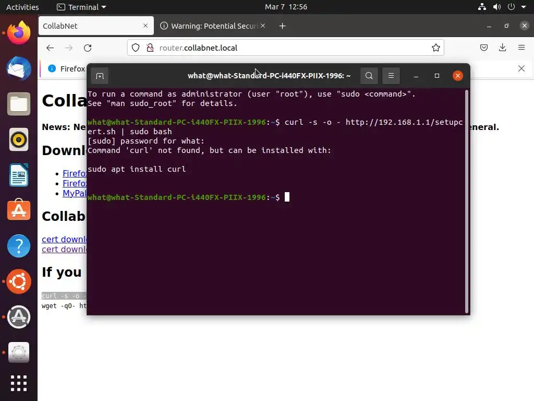Click the power icon in top bar
Viewport: 534px width, 401px height.
point(511,7)
